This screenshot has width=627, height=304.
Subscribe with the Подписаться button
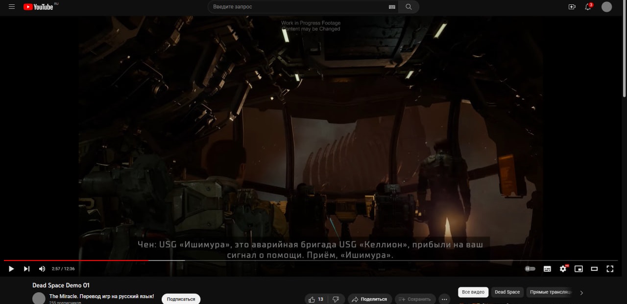(181, 299)
